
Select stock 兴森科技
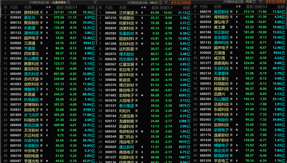pos(32,141)
